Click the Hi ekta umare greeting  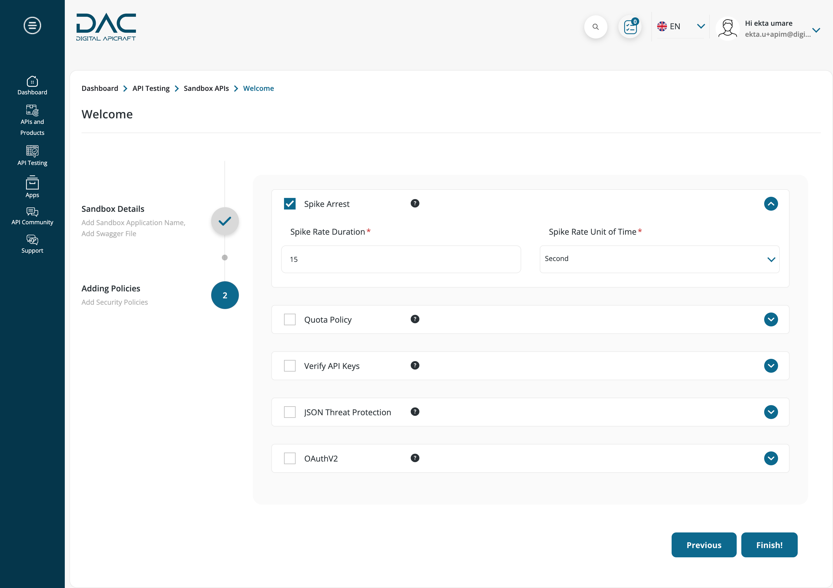point(769,23)
